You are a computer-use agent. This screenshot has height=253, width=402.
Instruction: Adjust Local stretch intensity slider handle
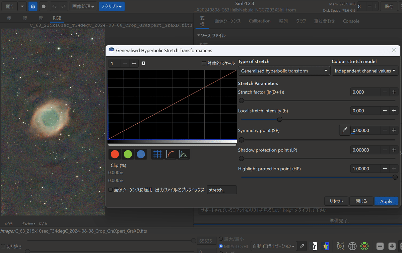click(x=280, y=119)
